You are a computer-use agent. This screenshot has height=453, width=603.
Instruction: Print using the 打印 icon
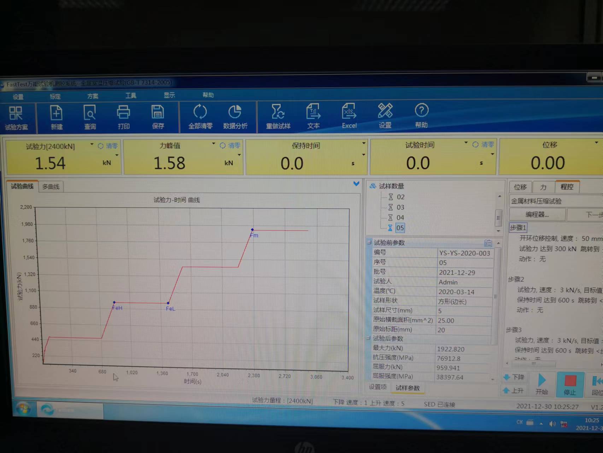123,117
